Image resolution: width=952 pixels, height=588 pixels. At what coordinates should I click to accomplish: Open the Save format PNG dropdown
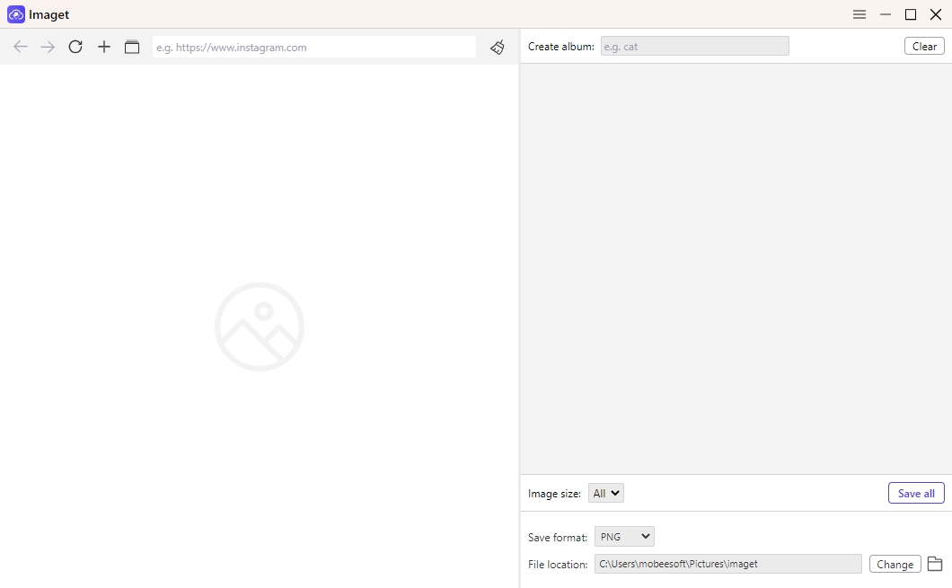pos(624,537)
